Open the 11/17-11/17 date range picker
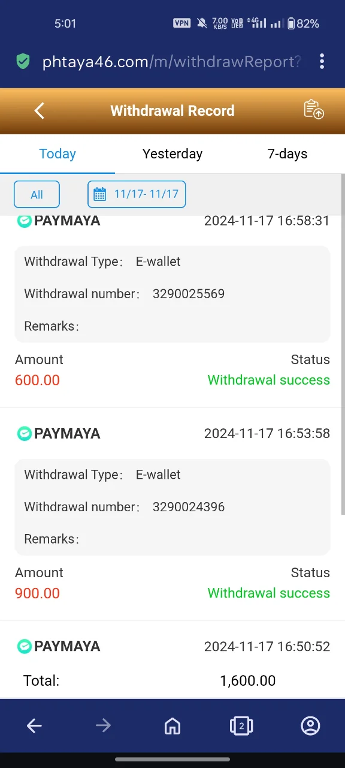This screenshot has height=768, width=345. click(137, 194)
